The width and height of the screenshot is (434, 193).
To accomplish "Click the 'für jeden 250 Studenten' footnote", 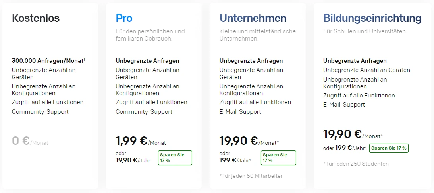I will click(356, 164).
